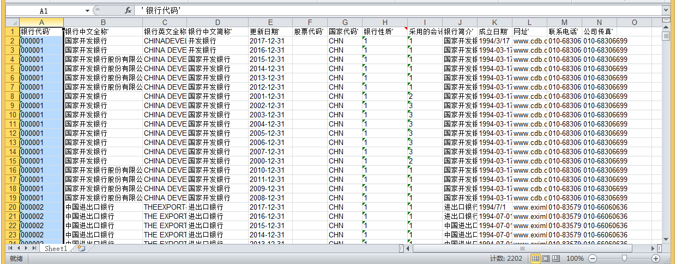Image resolution: width=676 pixels, height=264 pixels.
Task: Click the Select All corner button
Action: click(x=12, y=22)
